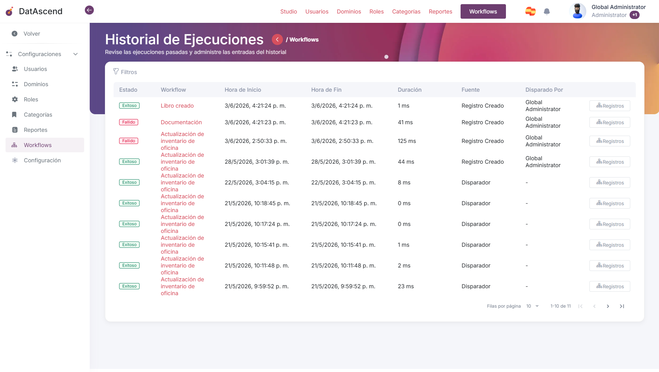Viewport: 659px width, 372px height.
Task: Click the Workflow column header
Action: 173,90
